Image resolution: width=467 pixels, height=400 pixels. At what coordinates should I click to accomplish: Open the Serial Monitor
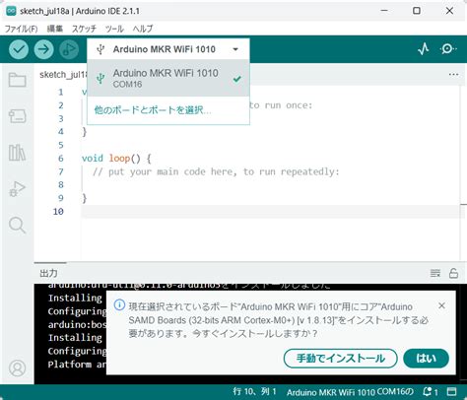(448, 49)
